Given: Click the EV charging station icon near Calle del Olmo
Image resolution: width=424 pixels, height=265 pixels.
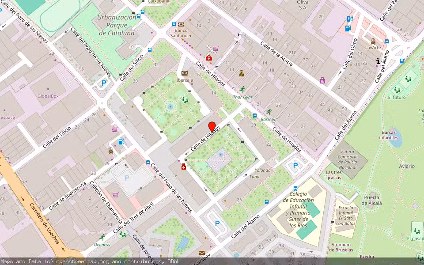Looking at the screenshot, I should (x=350, y=18).
